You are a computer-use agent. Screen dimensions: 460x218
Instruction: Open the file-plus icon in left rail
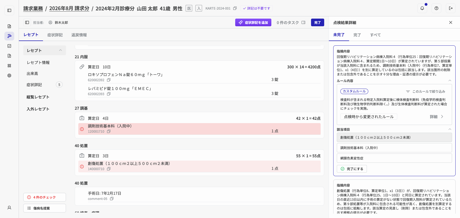tap(9, 56)
